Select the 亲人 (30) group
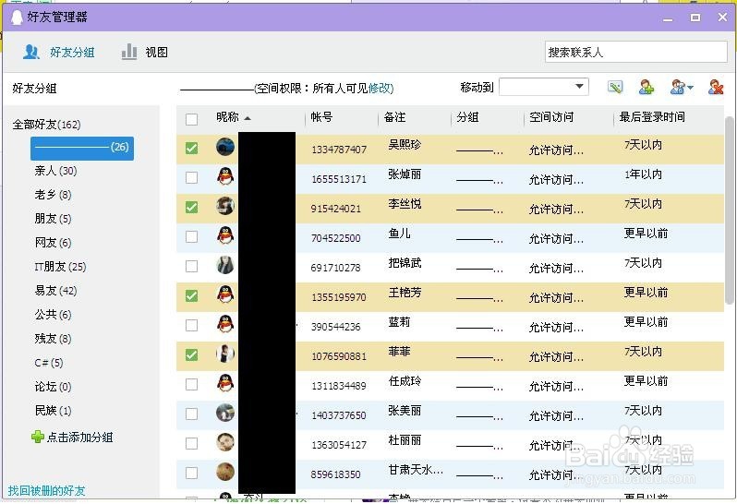Screen dimensions: 737x504 point(55,171)
